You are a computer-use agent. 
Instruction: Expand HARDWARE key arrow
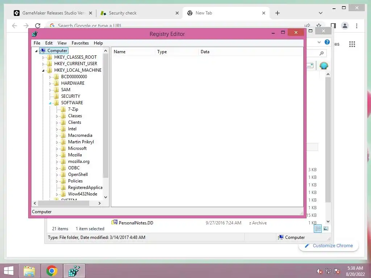(50, 84)
